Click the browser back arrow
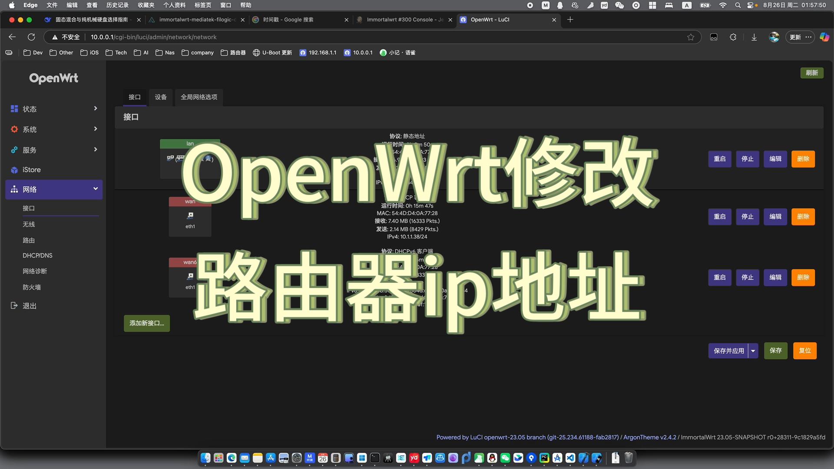The image size is (834, 469). point(12,37)
